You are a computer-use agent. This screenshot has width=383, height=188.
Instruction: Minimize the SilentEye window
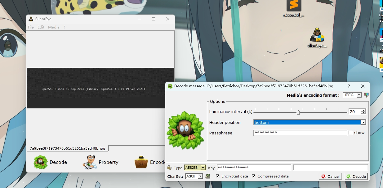pyautogui.click(x=139, y=19)
